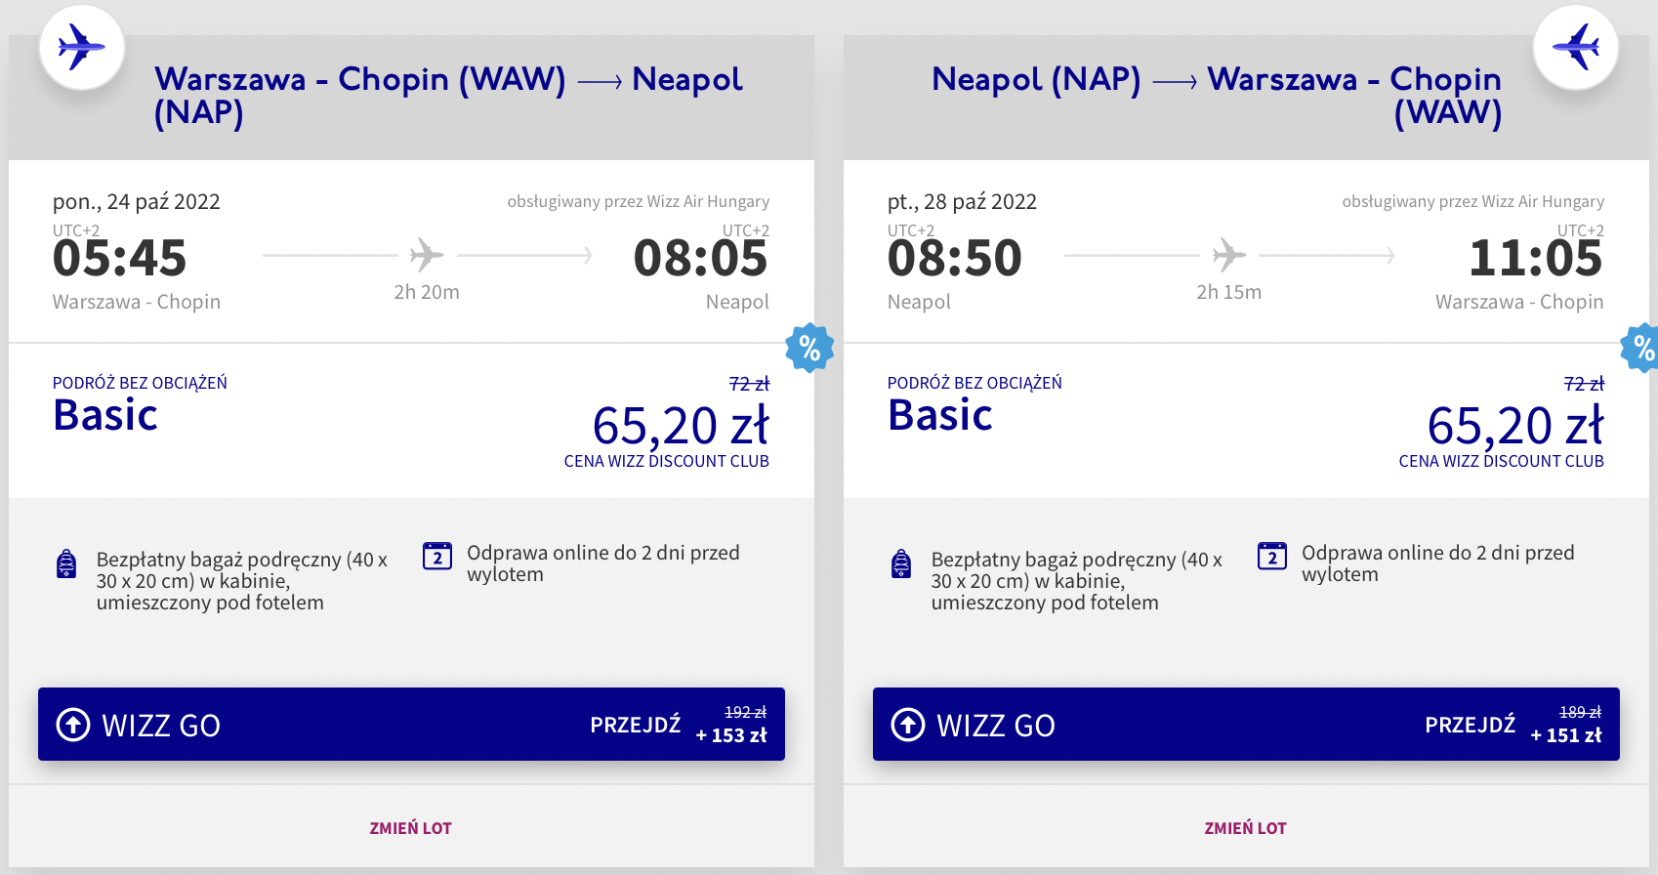Click the Warszawa - Chopin to Neapol route header
The height and width of the screenshot is (875, 1658).
448,95
